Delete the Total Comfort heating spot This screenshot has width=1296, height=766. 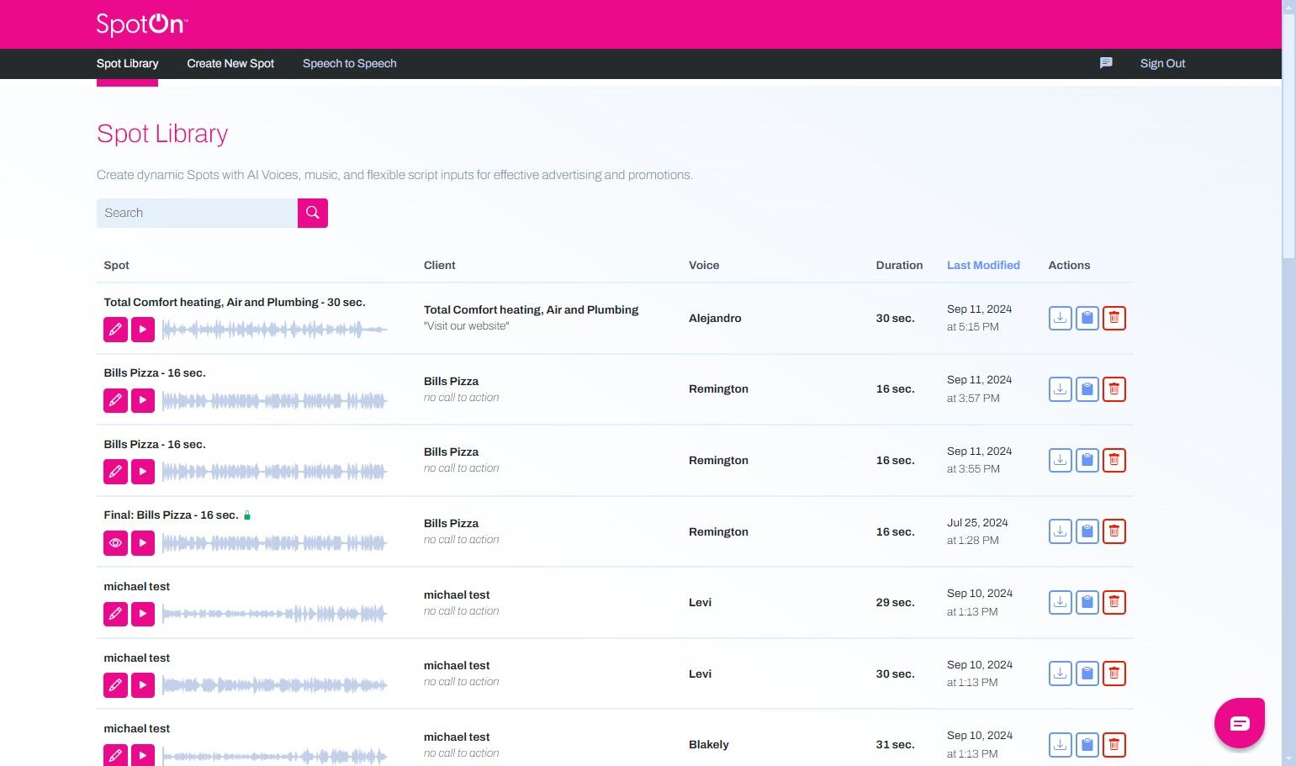point(1114,318)
